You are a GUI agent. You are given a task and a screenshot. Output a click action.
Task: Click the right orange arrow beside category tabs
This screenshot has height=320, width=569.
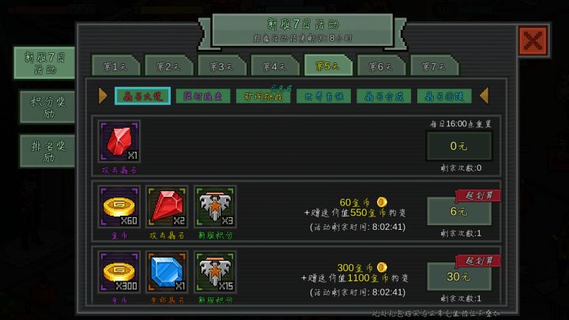[484, 96]
